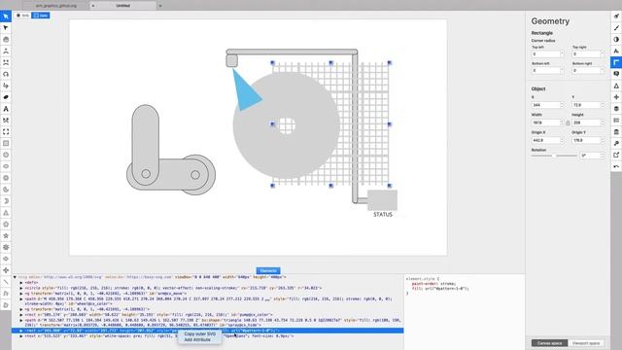Edit the Rotation degrees field
This screenshot has width=622, height=350.
[592, 156]
